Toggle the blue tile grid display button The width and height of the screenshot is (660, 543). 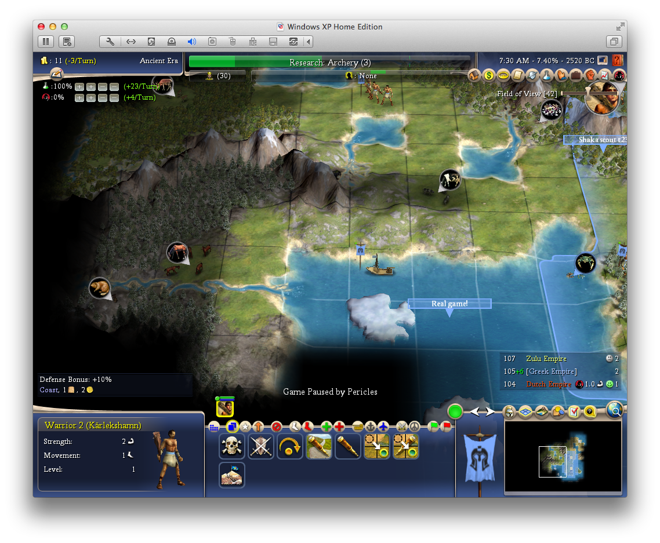point(525,412)
